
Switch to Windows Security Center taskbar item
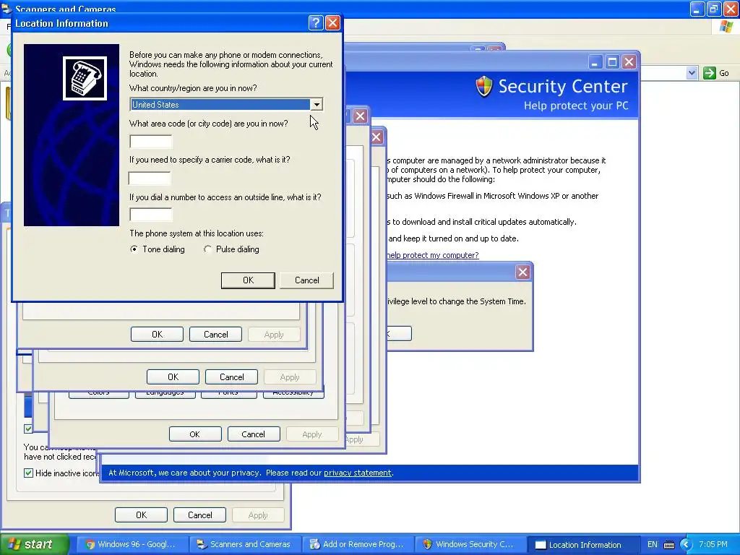click(x=470, y=544)
